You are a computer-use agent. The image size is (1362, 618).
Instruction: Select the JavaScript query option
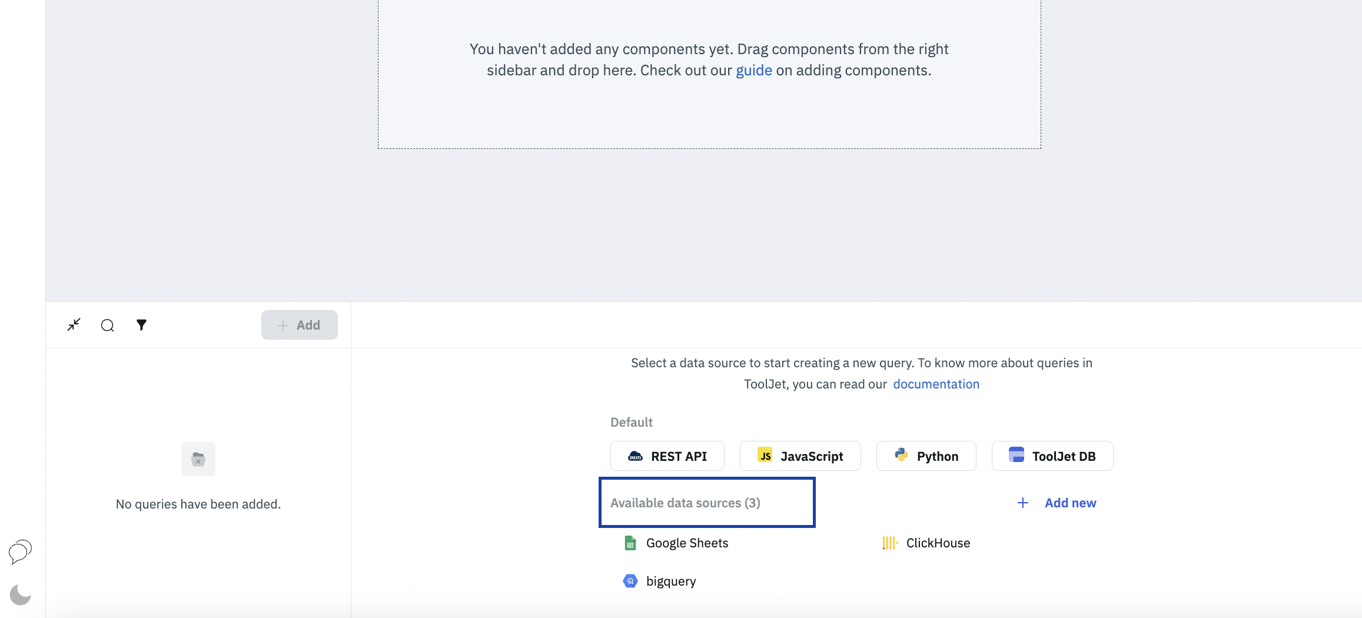tap(800, 456)
